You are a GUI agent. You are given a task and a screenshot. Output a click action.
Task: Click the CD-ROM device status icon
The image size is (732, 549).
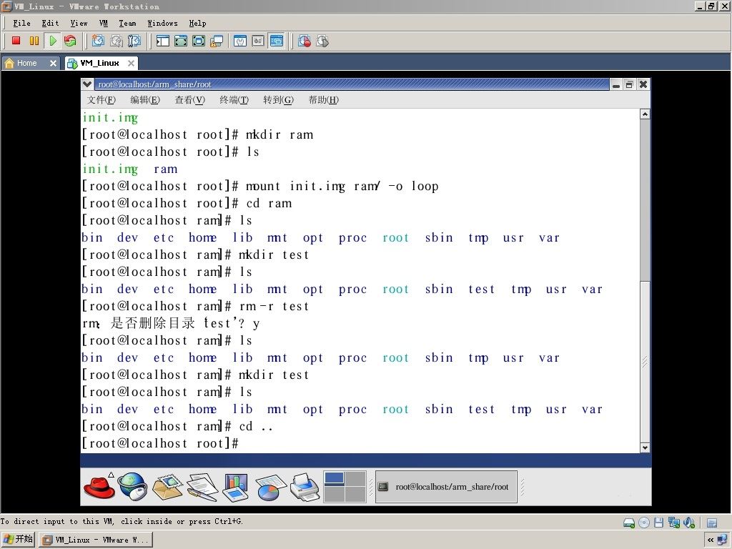tap(644, 523)
